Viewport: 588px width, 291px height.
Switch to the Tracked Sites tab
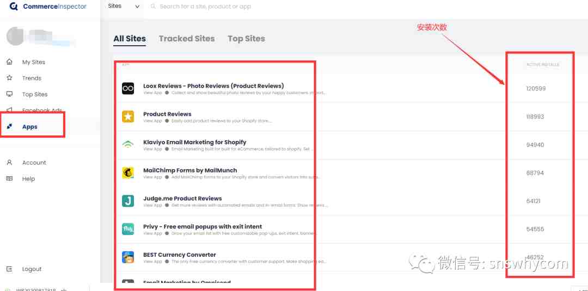tap(187, 39)
